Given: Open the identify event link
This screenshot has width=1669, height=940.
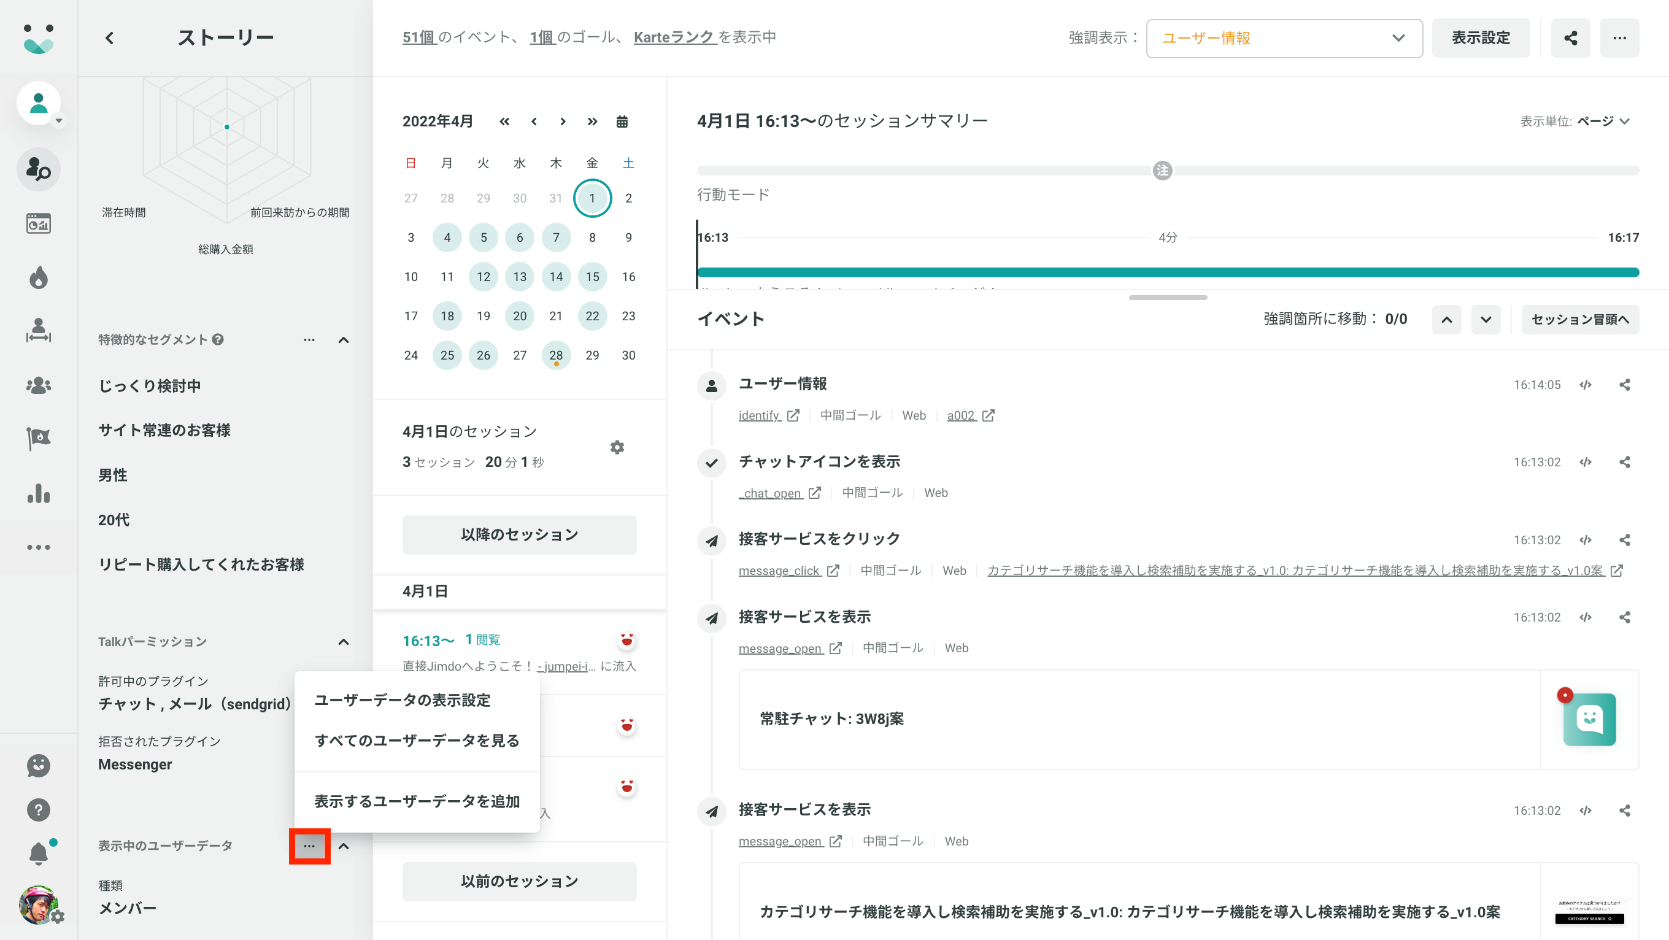Looking at the screenshot, I should (769, 415).
